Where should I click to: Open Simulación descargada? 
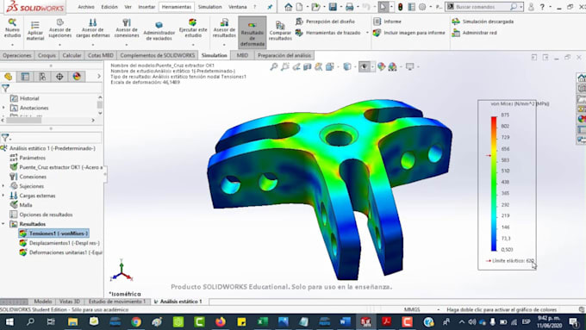coord(483,22)
